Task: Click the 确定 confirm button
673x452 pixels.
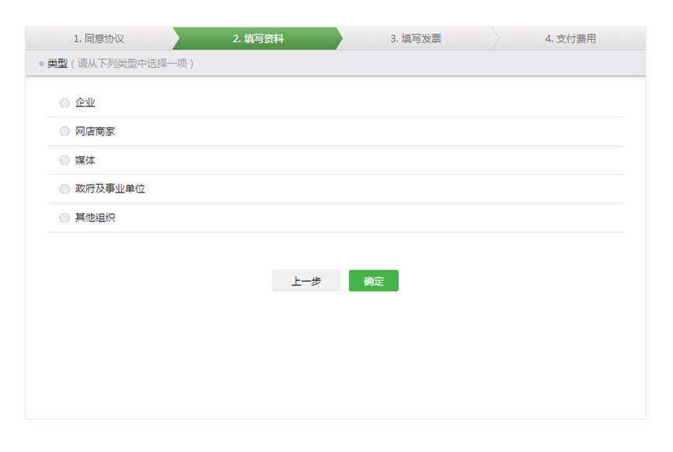Action: 373,281
